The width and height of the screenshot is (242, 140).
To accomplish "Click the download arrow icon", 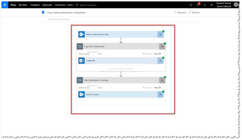I will point(205,5).
